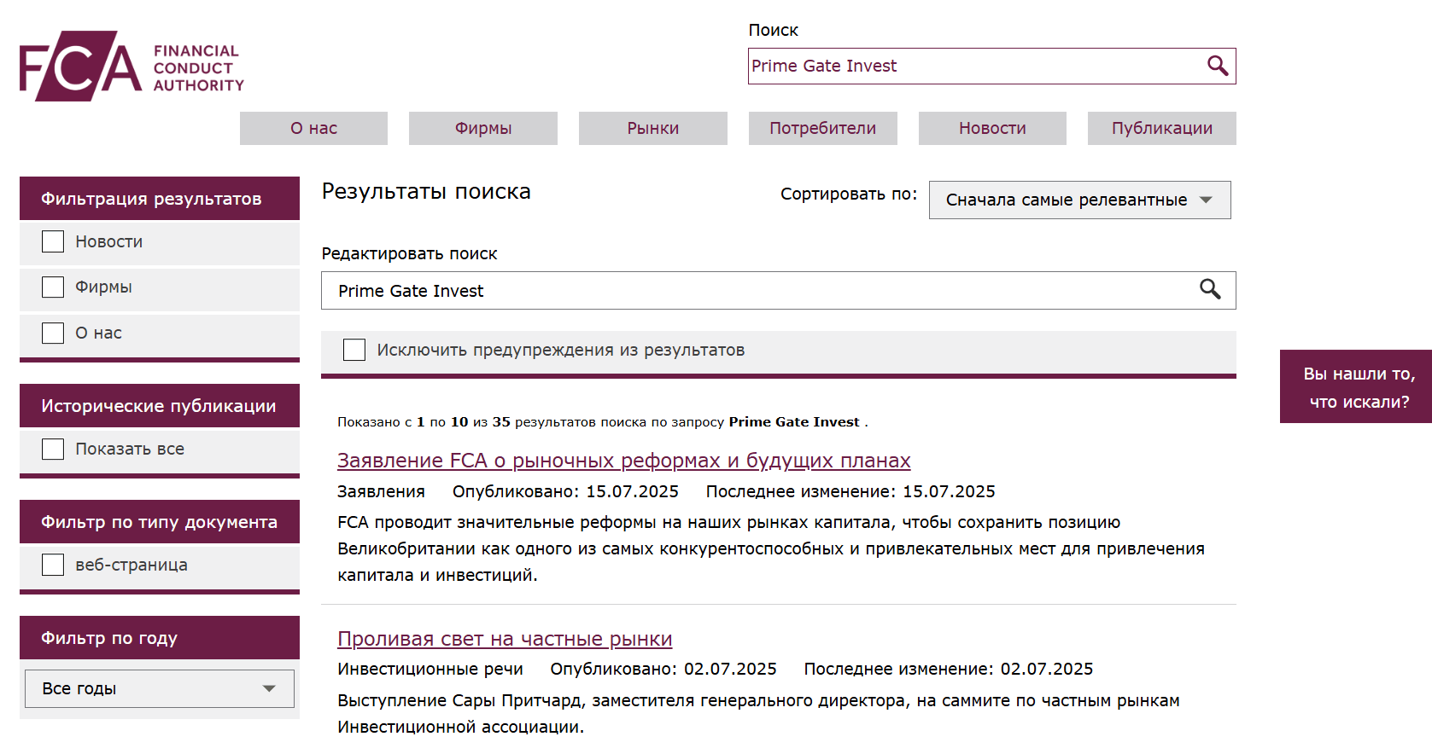Enable Показать все historical publications
This screenshot has height=754, width=1432.
tap(53, 449)
